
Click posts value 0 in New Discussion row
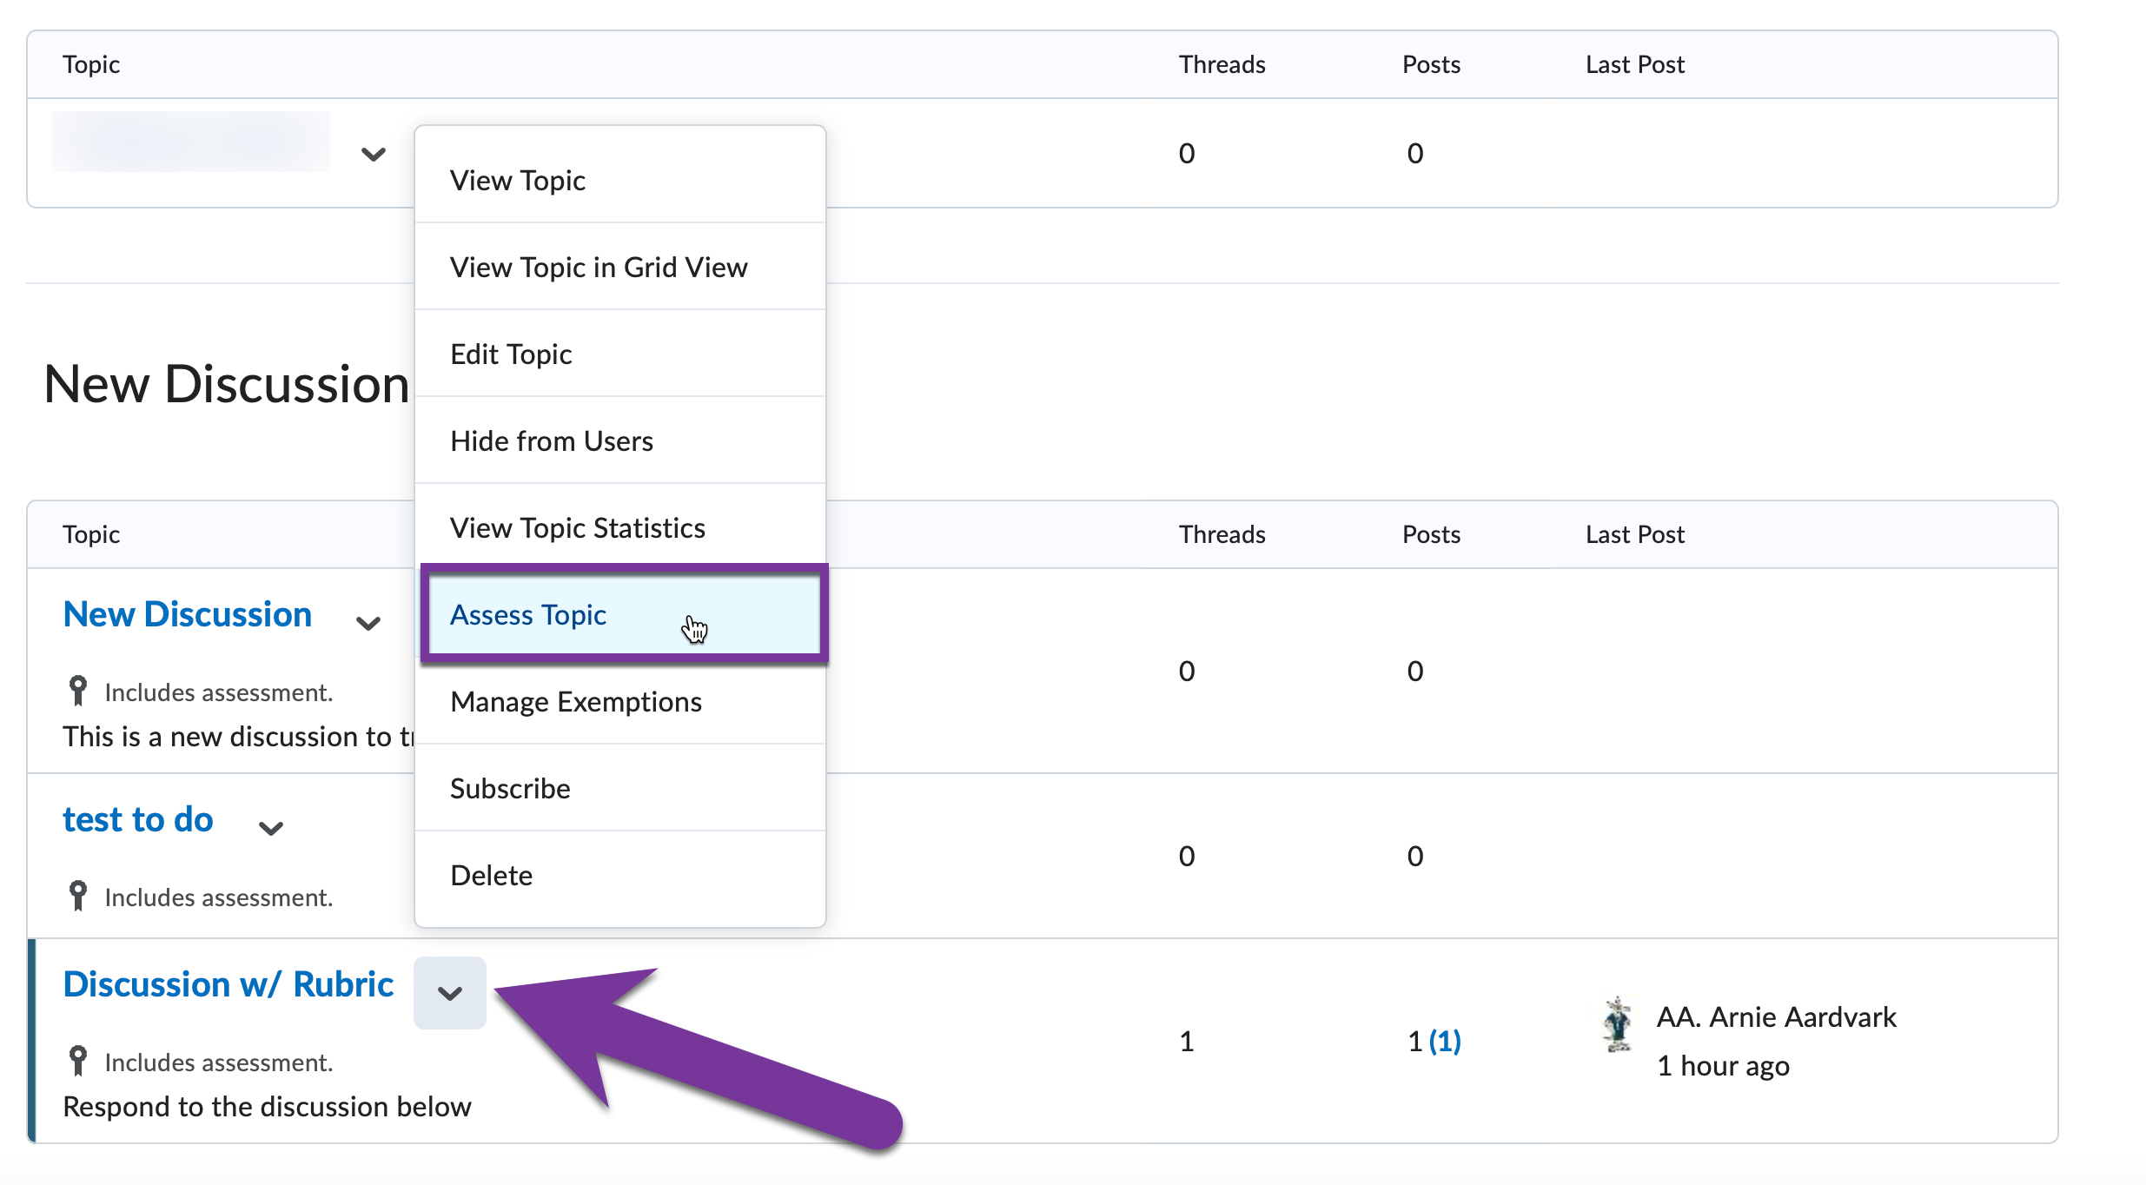pyautogui.click(x=1415, y=671)
